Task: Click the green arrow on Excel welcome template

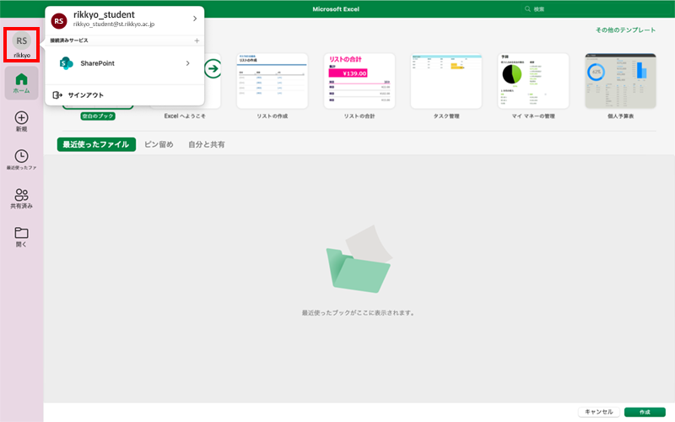Action: (x=213, y=68)
